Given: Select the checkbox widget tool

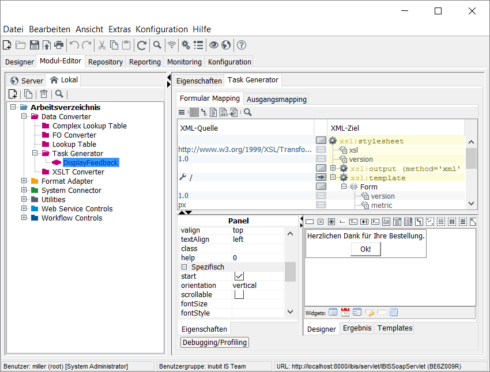Looking at the screenshot, I should pos(320,221).
